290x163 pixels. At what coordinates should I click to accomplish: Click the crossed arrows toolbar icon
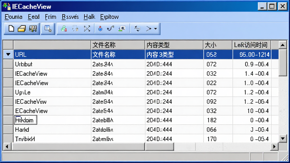[87, 29]
